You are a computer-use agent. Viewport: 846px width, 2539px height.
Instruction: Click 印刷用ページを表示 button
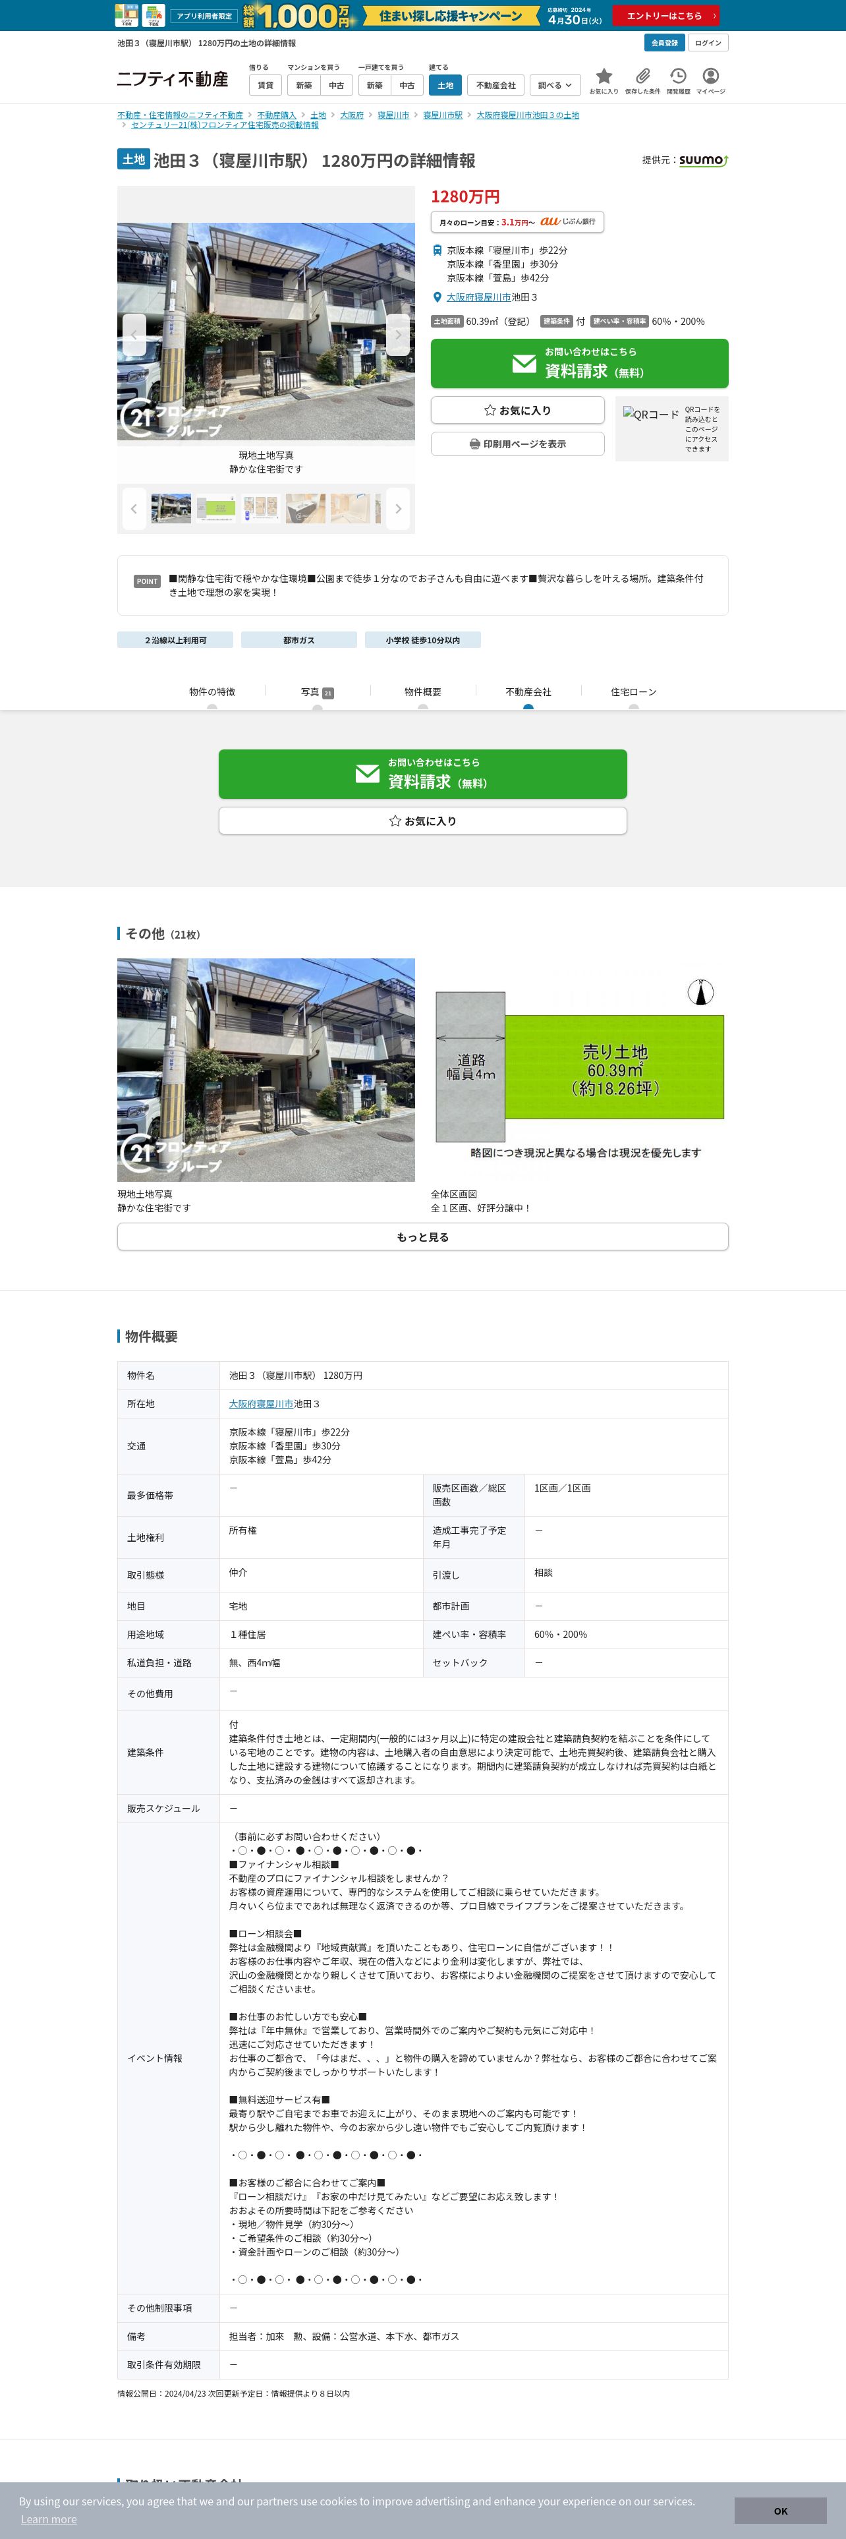coord(517,444)
